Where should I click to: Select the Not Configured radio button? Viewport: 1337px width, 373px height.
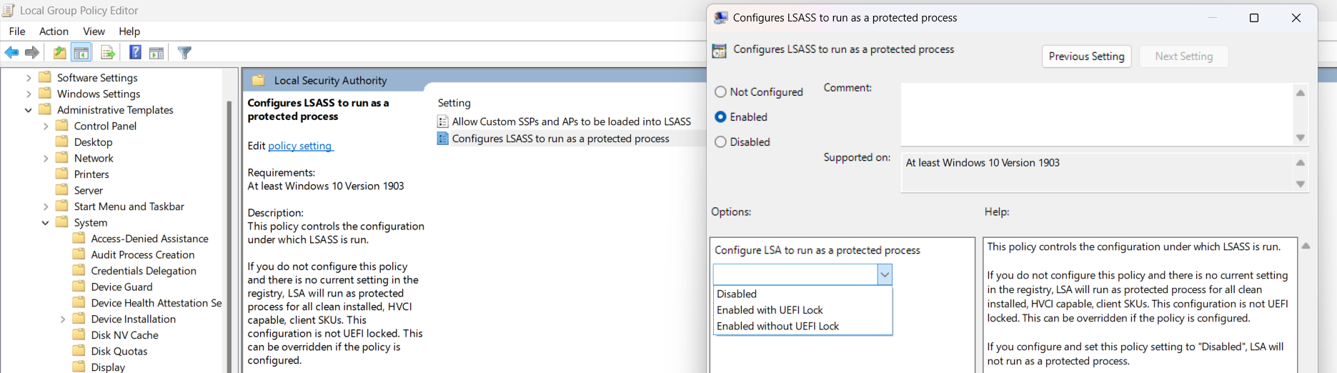(x=720, y=91)
